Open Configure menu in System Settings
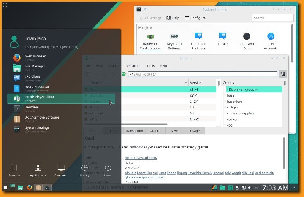Viewport: 304px width, 197px height. coord(195,18)
